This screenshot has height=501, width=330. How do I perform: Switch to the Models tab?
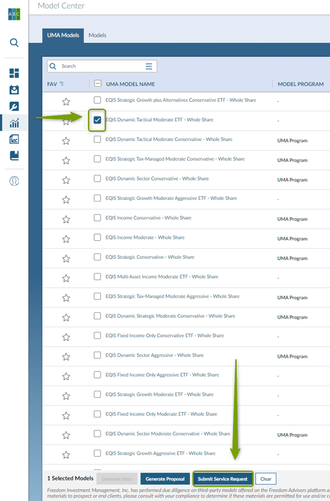[x=97, y=35]
